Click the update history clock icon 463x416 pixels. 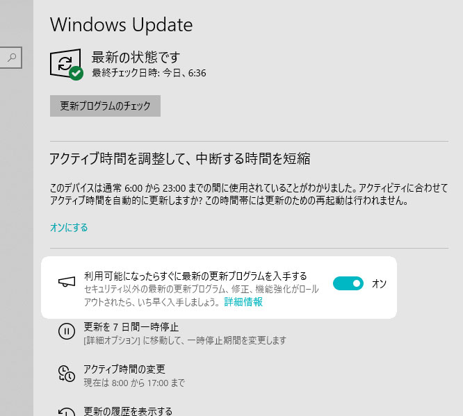pos(67,412)
